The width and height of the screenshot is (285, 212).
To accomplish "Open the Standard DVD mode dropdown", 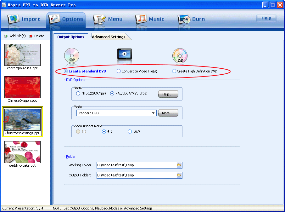I will (153, 113).
